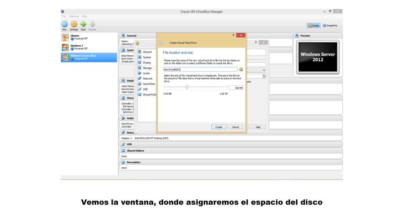
Task: Click the Shared folders section header
Action: tap(231, 151)
